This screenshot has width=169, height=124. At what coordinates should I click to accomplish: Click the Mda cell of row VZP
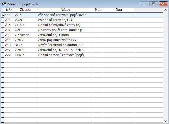click(98, 15)
